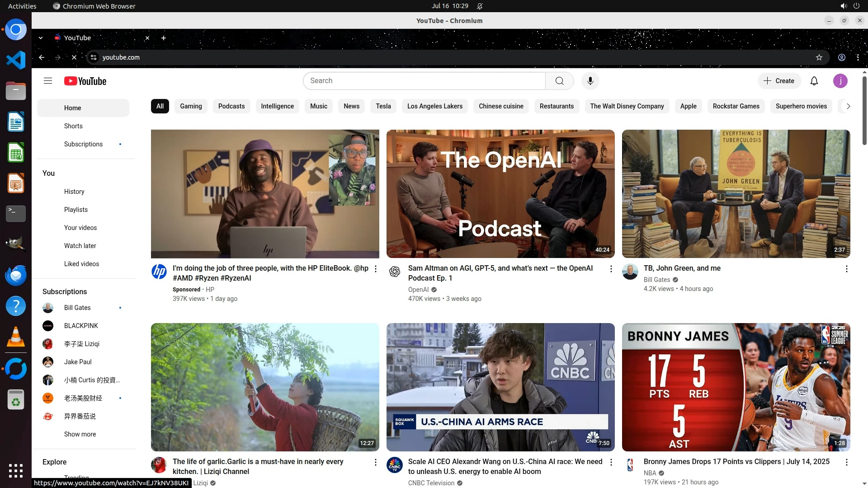Open Shorts in the sidebar
The image size is (868, 488).
point(73,126)
